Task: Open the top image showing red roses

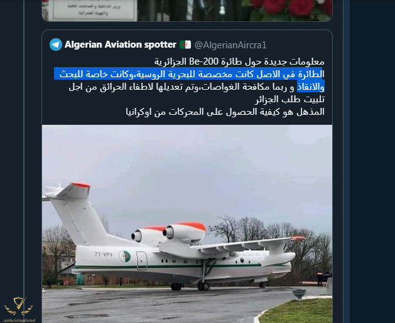Action: pyautogui.click(x=291, y=9)
